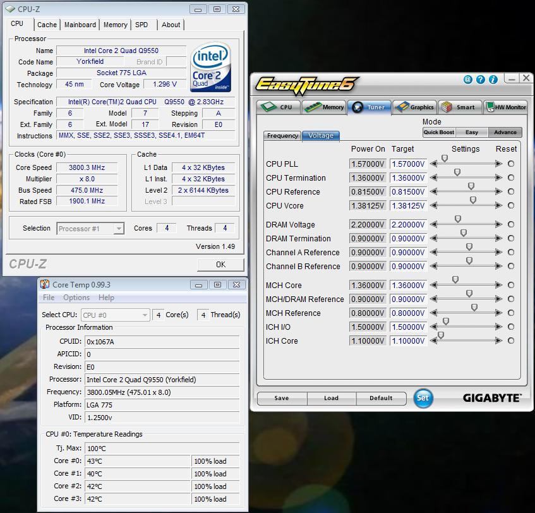The height and width of the screenshot is (513, 535).
Task: Select the DRAM Termination reset radio button
Action: point(511,238)
